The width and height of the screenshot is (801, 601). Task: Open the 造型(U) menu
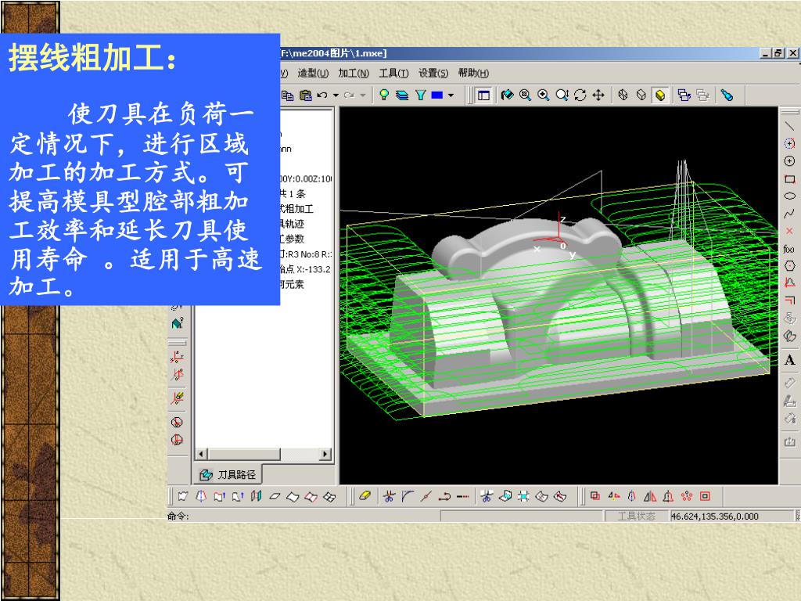coord(313,74)
